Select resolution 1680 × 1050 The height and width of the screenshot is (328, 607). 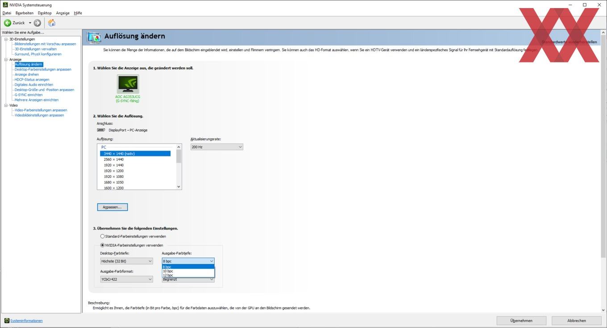pyautogui.click(x=114, y=182)
